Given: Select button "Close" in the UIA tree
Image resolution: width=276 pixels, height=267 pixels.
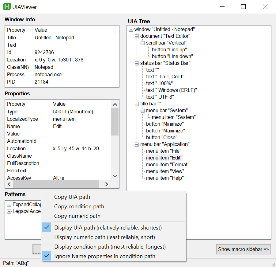Looking at the screenshot, I should (161, 137).
